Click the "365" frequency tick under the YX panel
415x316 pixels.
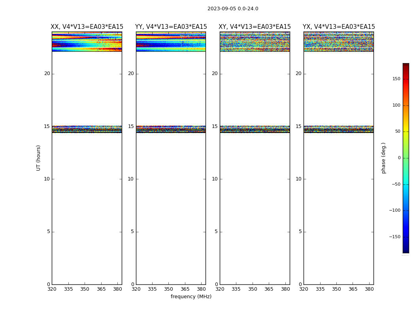coord(353,289)
